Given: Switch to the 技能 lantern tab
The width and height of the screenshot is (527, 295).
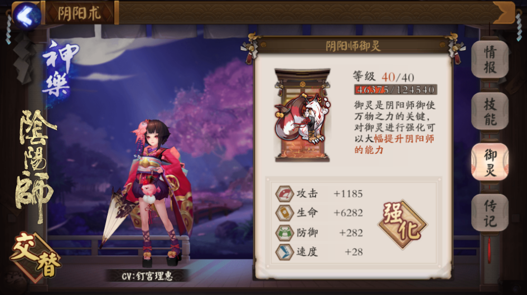Looking at the screenshot, I should [490, 111].
